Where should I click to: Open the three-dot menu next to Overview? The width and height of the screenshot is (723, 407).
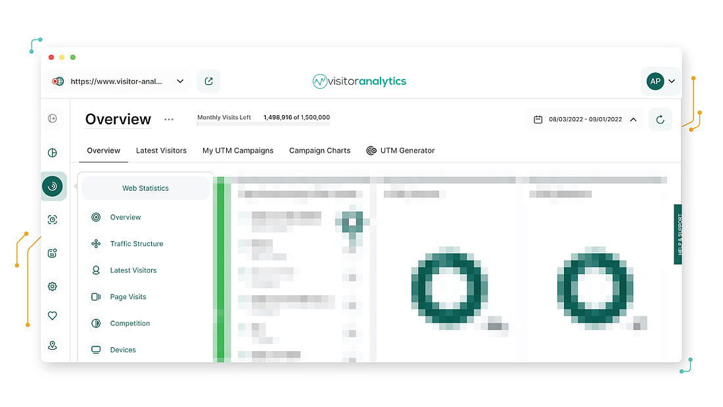pyautogui.click(x=169, y=120)
